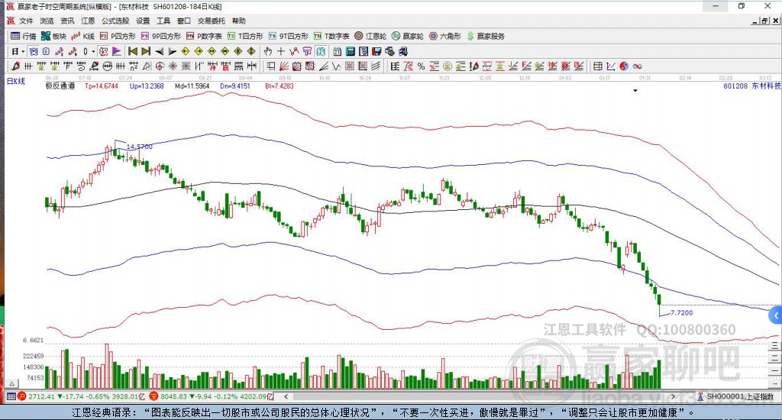
Task: Switch to K线 chart view
Action: pyautogui.click(x=82, y=36)
